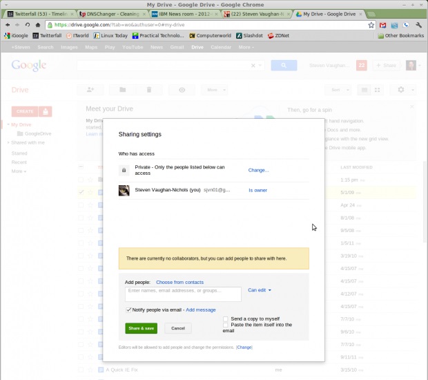
Task: Click Choose from contacts link
Action: (179, 282)
